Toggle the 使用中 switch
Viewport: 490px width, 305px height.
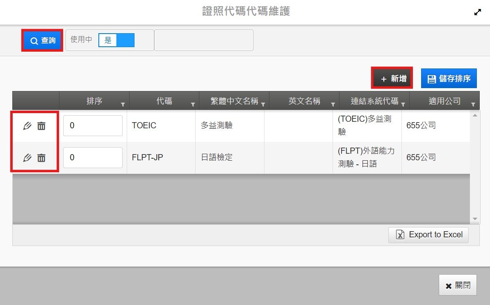point(116,40)
